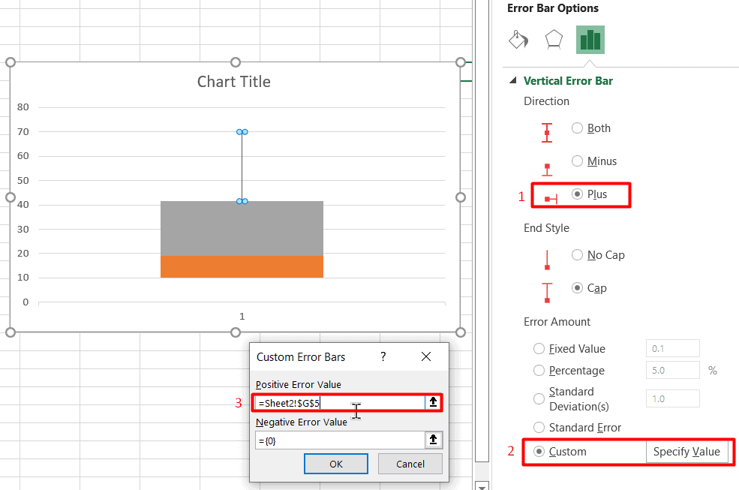
Task: Click the collapse arrow beside Negative Error Value
Action: pyautogui.click(x=433, y=440)
